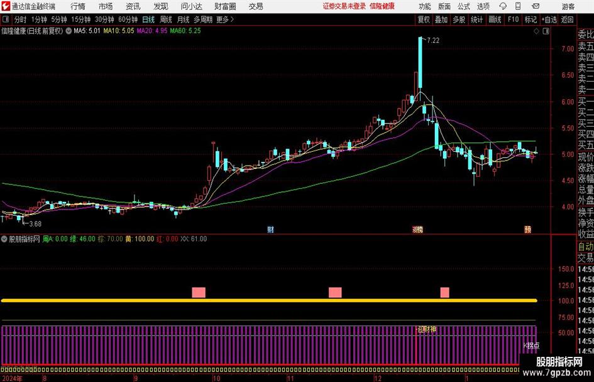Open the 行情 menu
This screenshot has height=382, width=594.
click(x=78, y=6)
